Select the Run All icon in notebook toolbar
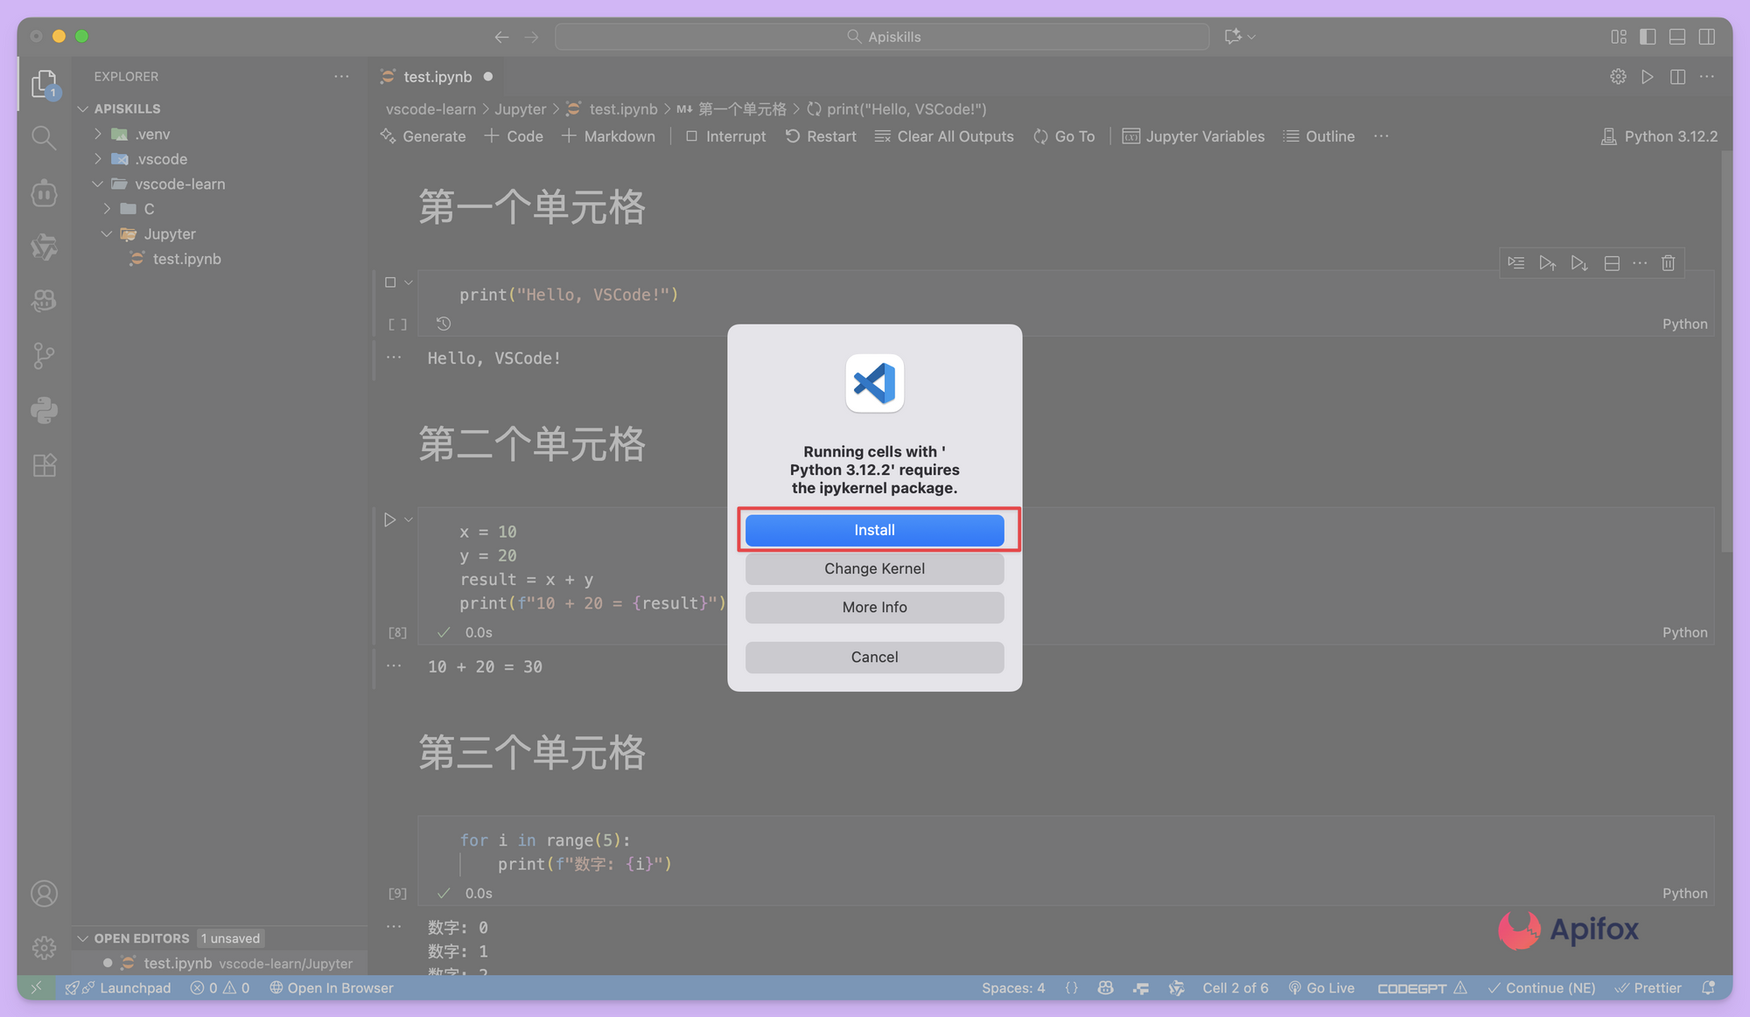The width and height of the screenshot is (1750, 1017). coord(1648,76)
